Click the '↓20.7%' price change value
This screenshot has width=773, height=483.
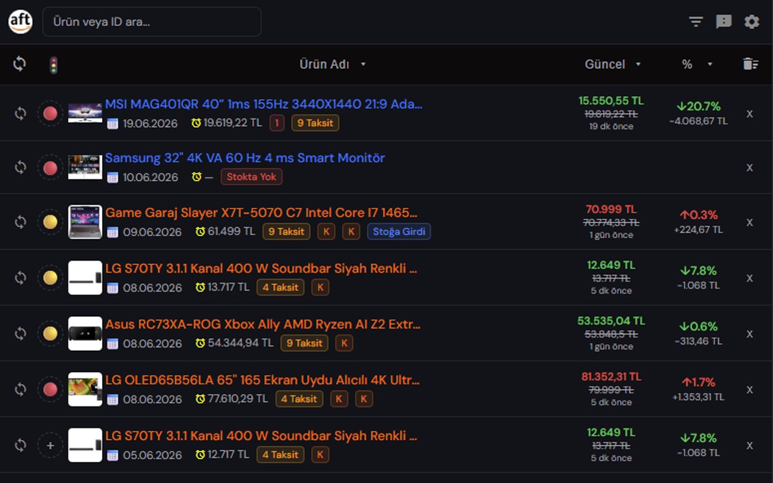[x=698, y=106]
